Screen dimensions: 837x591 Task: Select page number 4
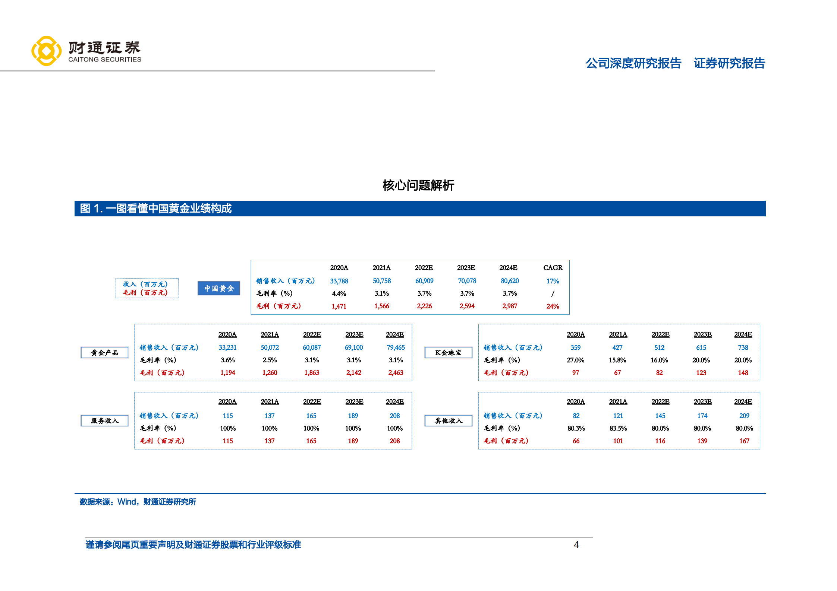pos(576,545)
